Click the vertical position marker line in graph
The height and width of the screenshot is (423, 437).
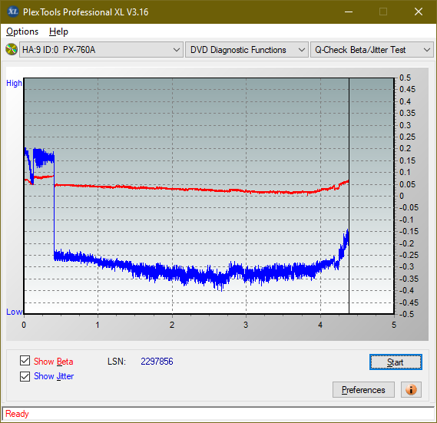[349, 195]
